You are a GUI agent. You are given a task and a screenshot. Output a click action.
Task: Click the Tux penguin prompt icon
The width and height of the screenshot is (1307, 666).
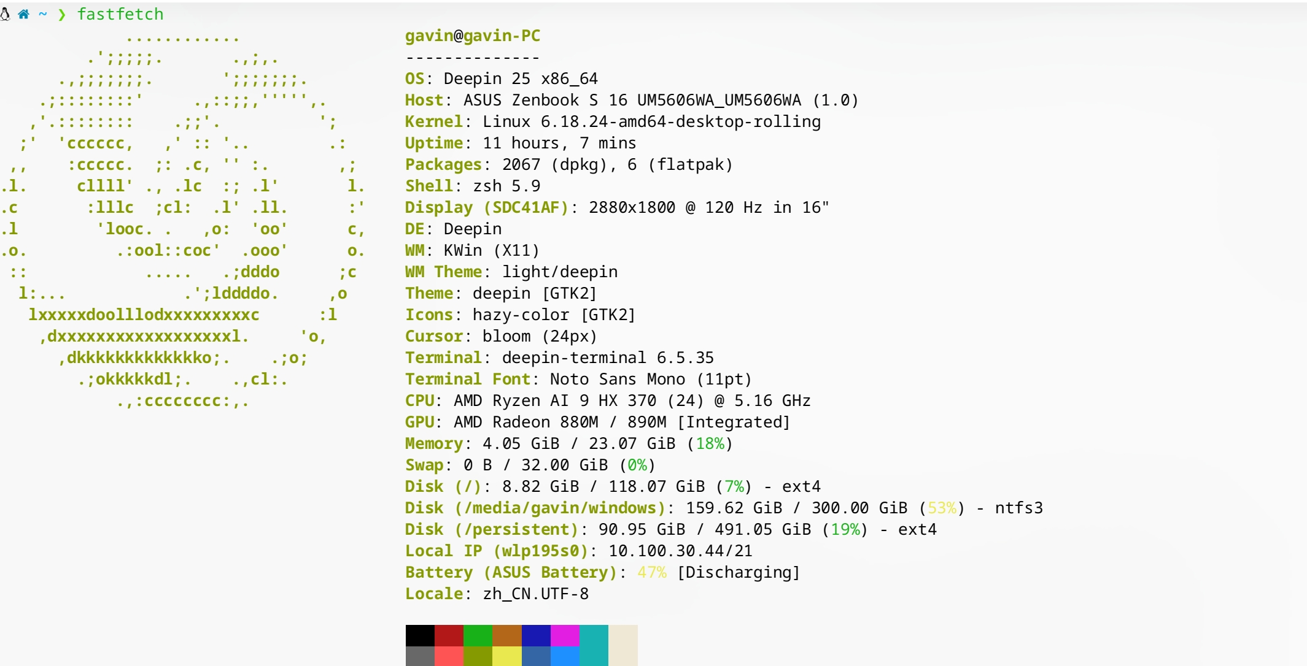5,14
